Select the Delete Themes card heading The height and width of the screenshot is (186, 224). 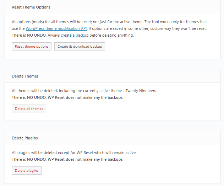pos(25,76)
